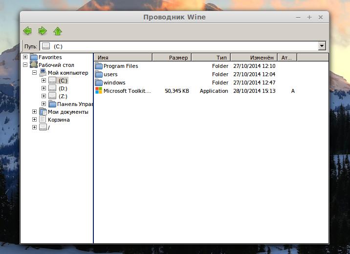Select Рабочий стол in the tree

[x=56, y=65]
